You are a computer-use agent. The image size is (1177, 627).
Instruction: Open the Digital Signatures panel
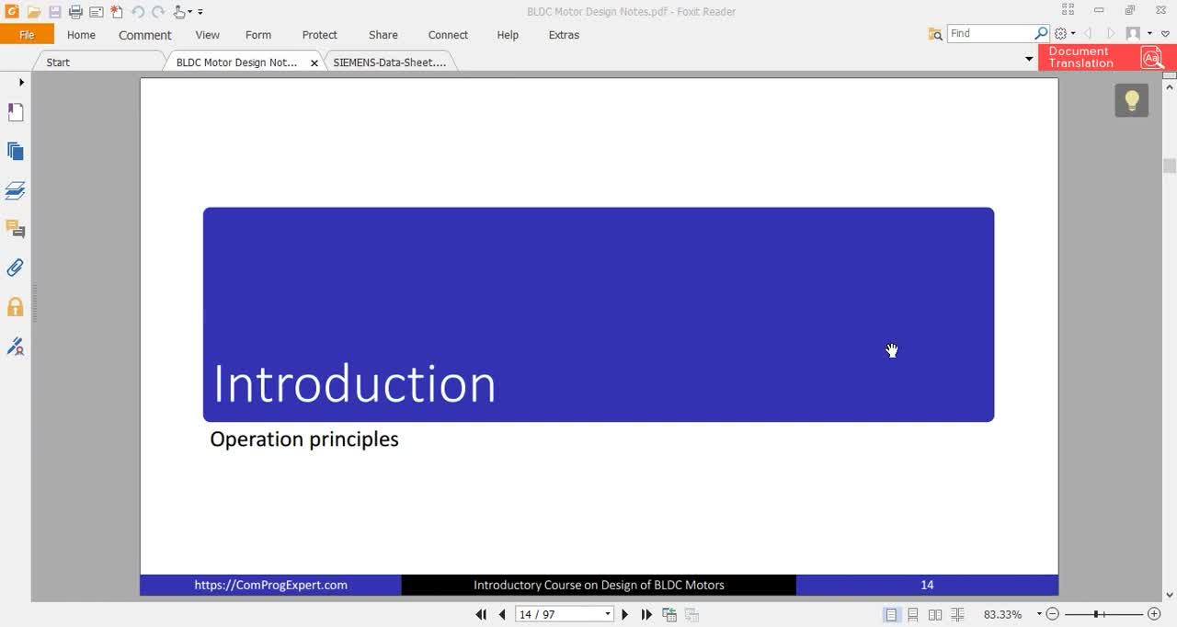point(16,346)
